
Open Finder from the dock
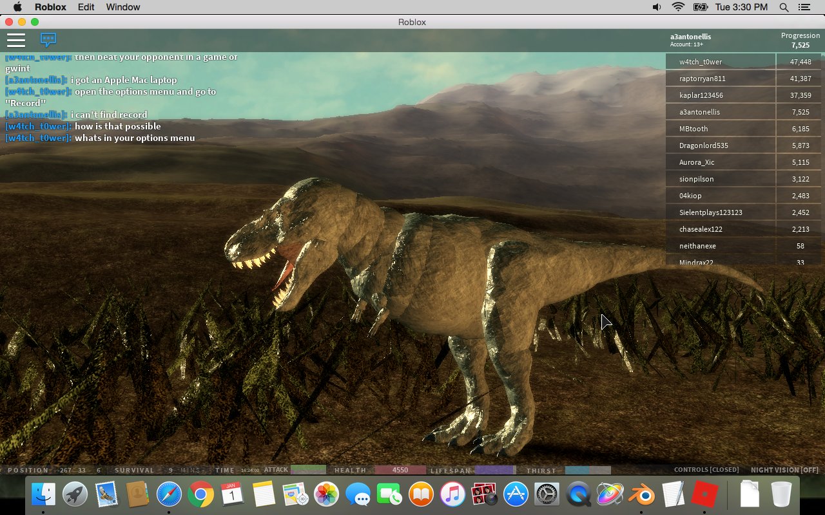pos(44,494)
